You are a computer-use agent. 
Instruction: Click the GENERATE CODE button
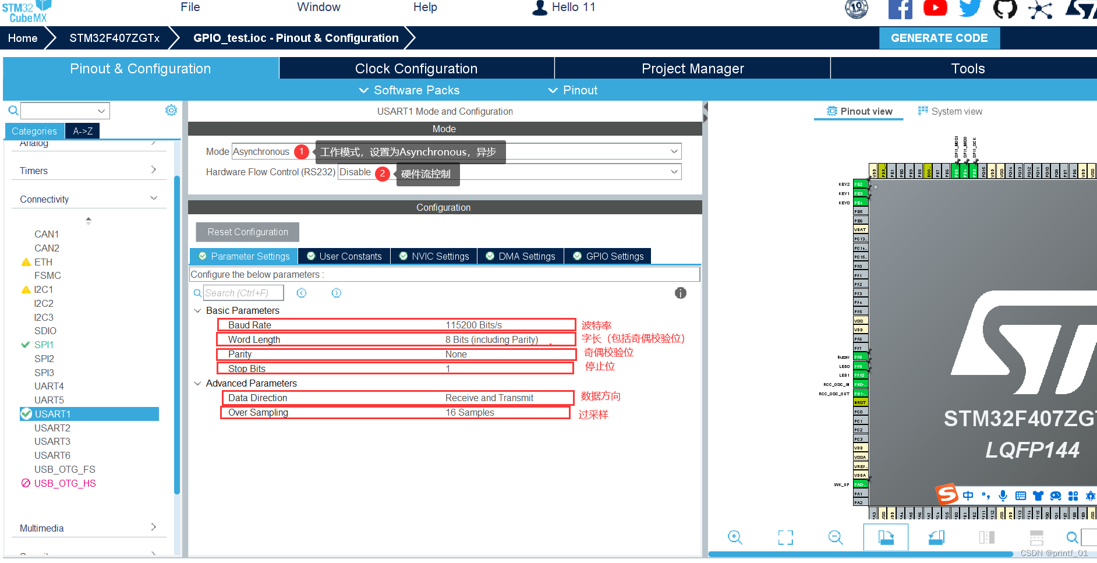(x=939, y=38)
